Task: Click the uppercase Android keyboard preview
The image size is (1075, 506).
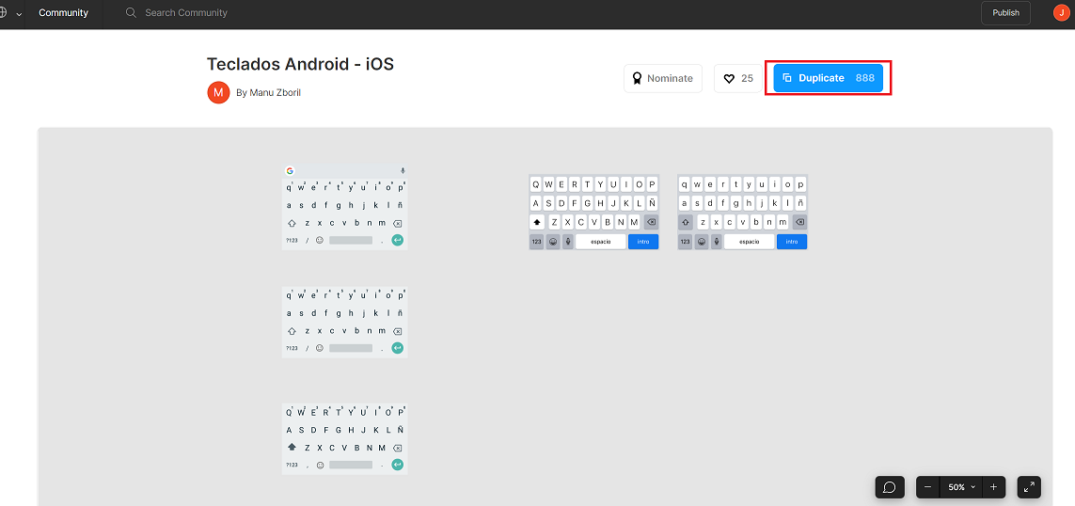Action: coord(345,439)
